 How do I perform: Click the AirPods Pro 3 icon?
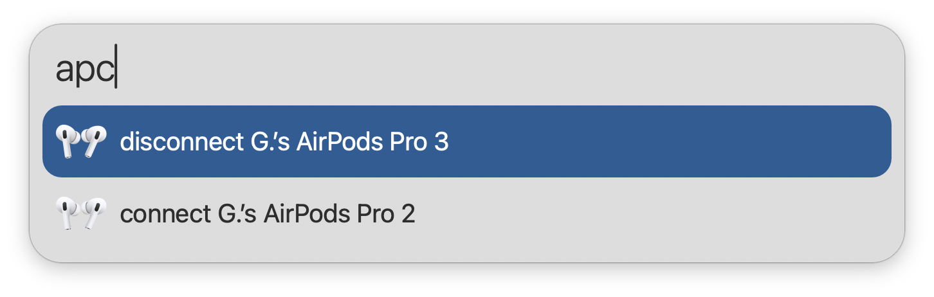(80, 141)
